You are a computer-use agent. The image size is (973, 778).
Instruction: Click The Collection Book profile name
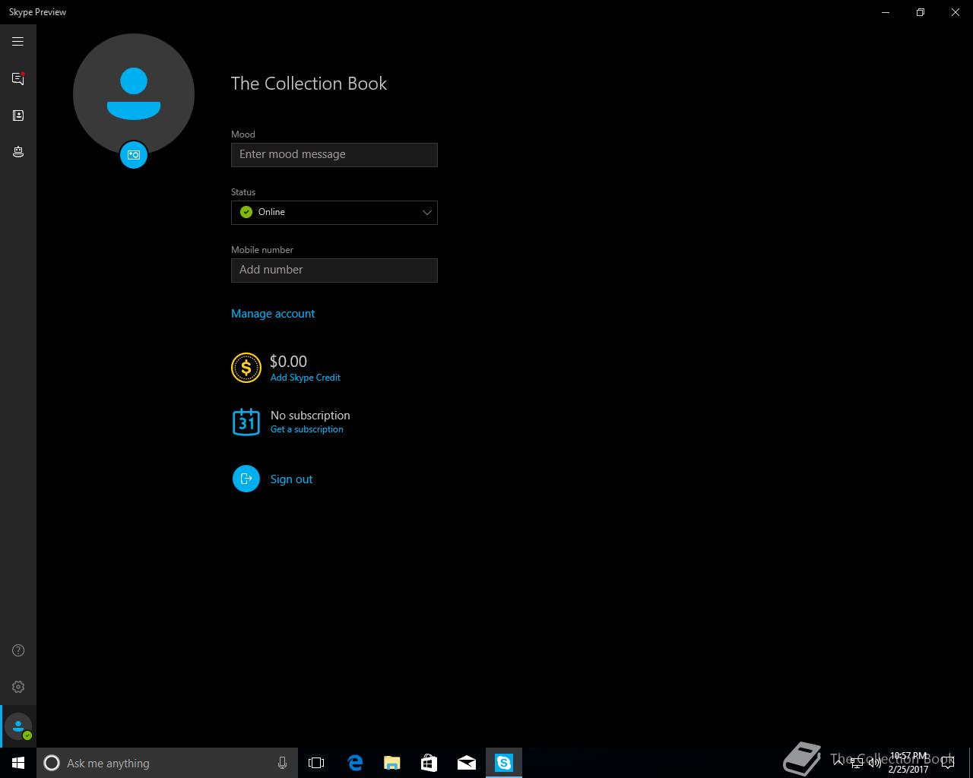pos(309,84)
